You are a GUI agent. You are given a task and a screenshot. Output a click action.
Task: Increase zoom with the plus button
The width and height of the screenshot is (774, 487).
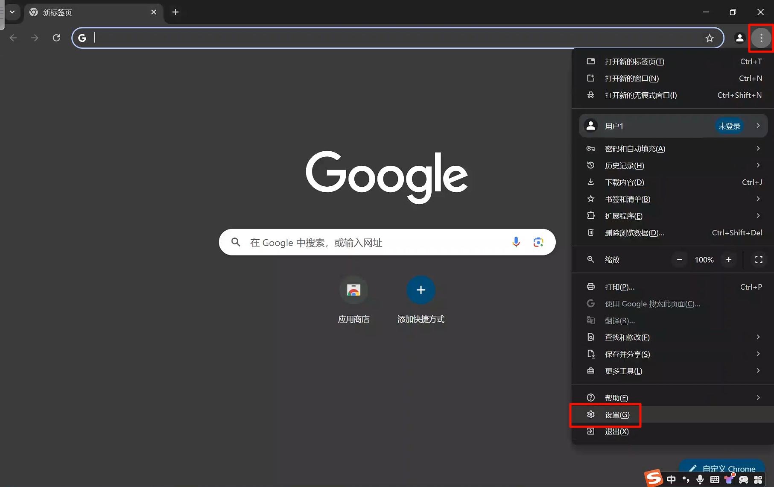pos(728,260)
